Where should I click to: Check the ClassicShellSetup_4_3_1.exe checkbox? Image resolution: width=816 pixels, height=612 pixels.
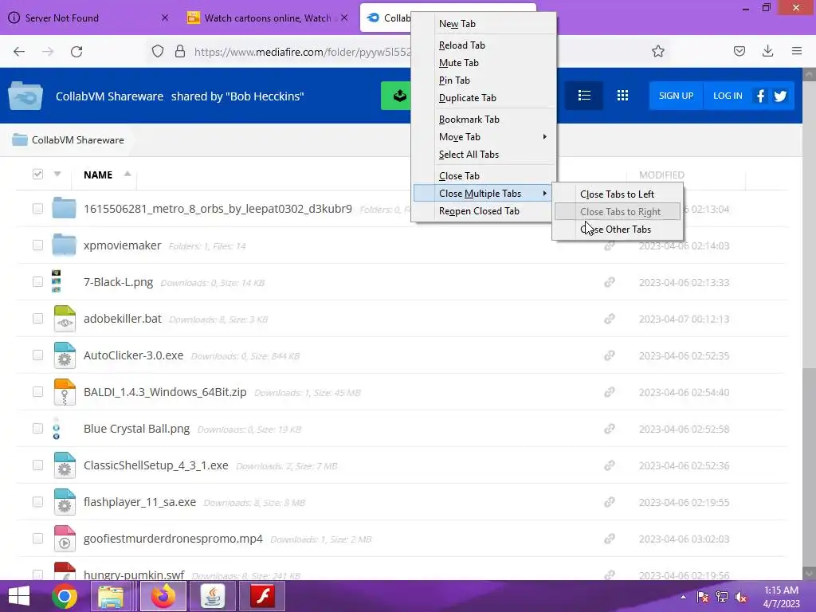[x=37, y=465]
